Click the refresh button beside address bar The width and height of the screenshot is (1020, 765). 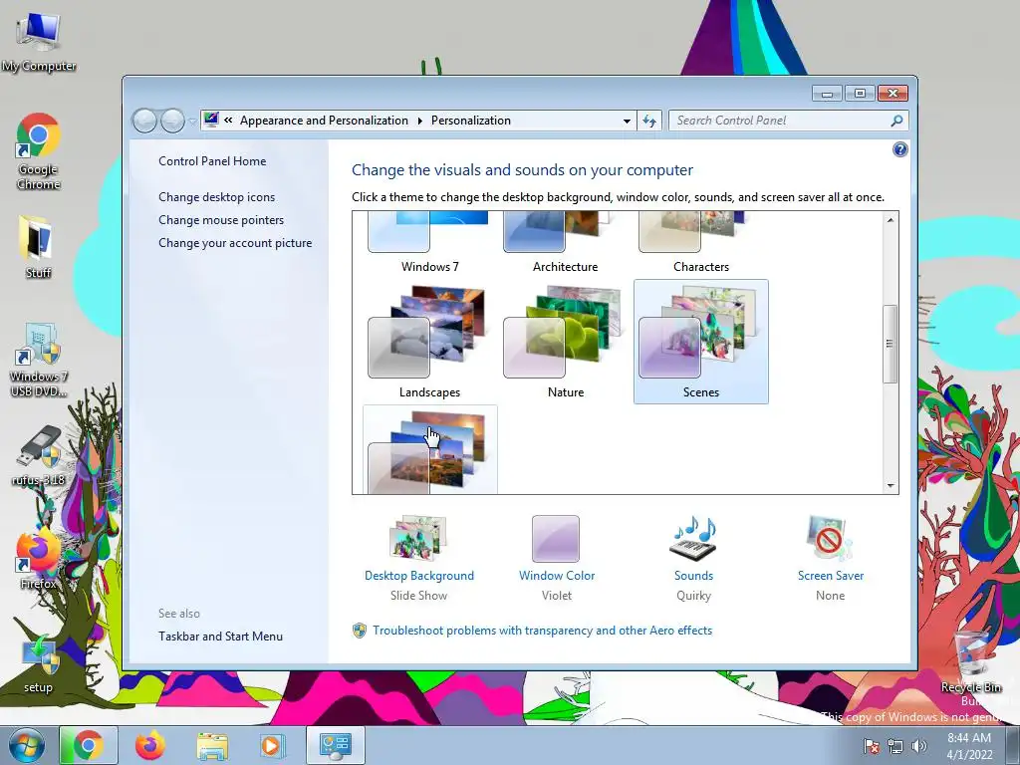[x=649, y=121]
